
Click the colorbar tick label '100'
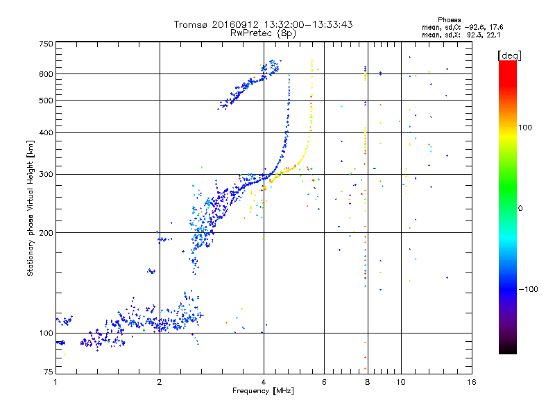(525, 128)
